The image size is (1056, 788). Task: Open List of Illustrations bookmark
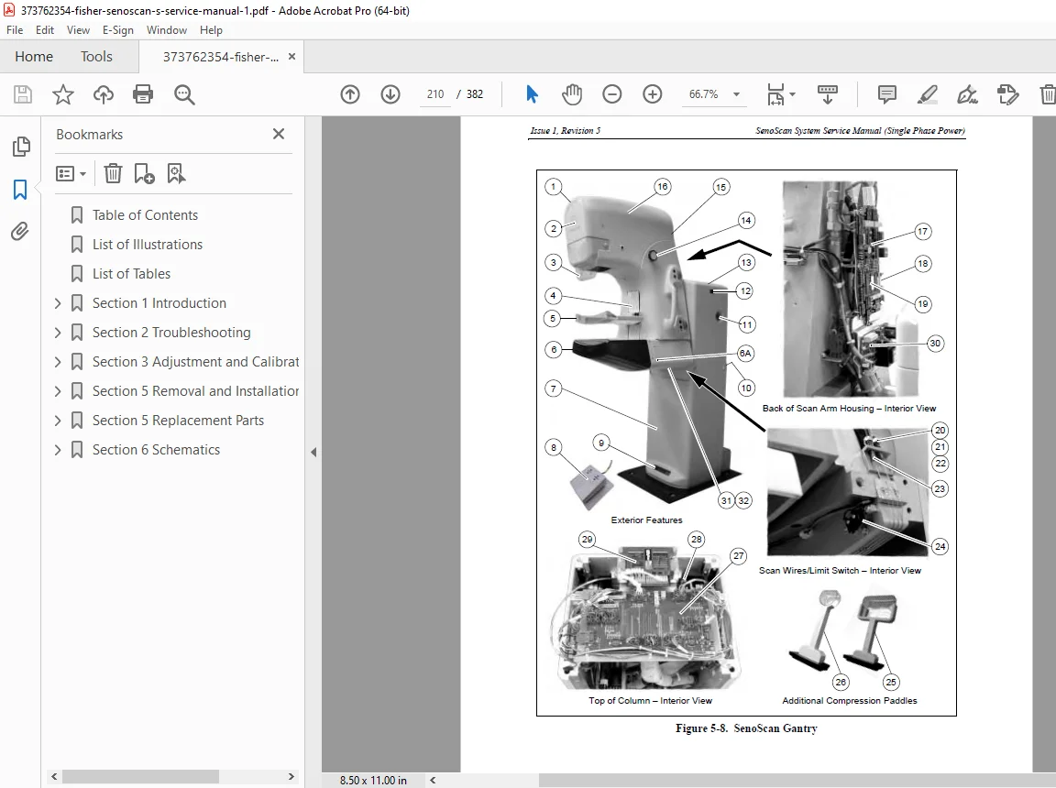[x=148, y=245]
